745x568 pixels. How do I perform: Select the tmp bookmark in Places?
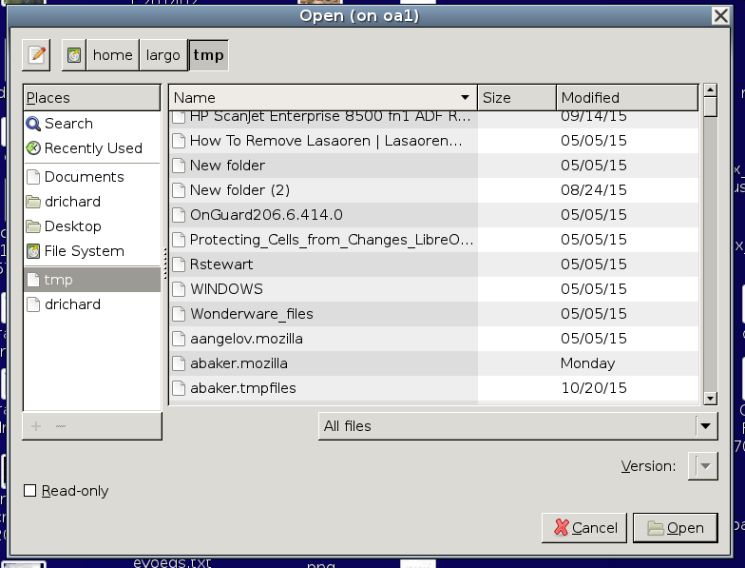tap(91, 280)
